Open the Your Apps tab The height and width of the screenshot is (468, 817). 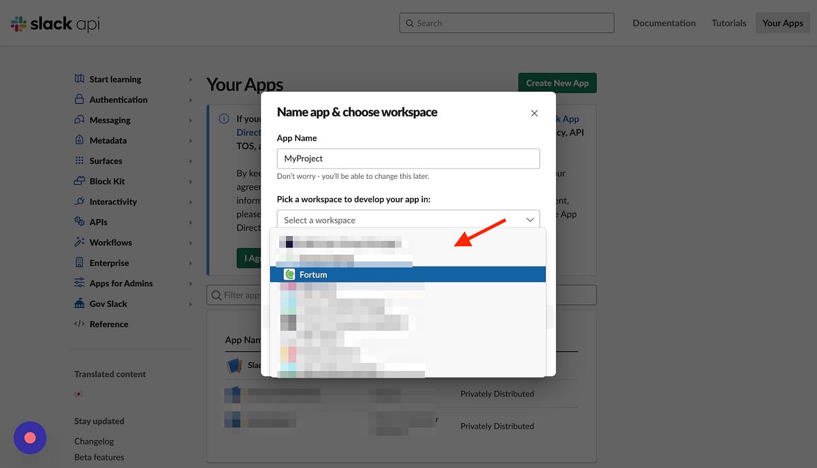click(x=783, y=22)
